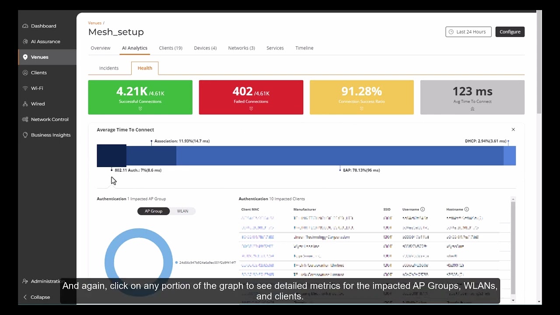Click the SSID column header
This screenshot has width=560, height=315.
(x=387, y=210)
